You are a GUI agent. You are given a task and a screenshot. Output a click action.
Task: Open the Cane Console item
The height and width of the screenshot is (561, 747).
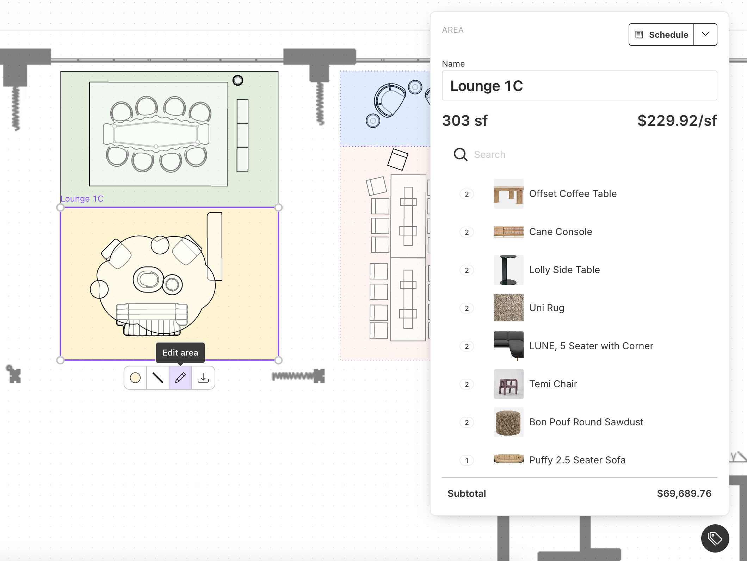point(560,232)
